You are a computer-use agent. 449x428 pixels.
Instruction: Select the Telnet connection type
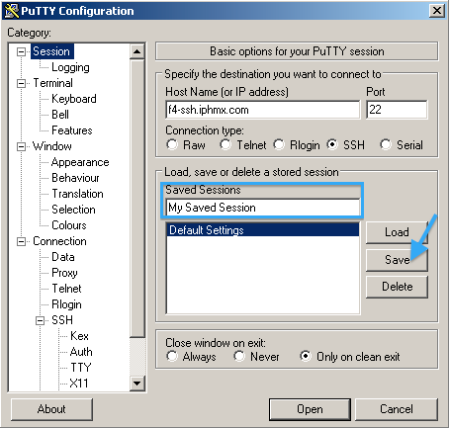click(x=225, y=145)
